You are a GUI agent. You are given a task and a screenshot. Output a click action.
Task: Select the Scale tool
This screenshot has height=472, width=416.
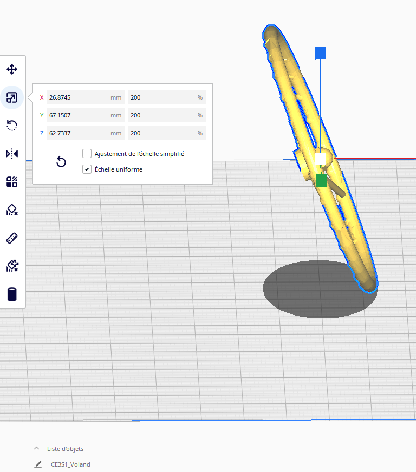click(12, 97)
